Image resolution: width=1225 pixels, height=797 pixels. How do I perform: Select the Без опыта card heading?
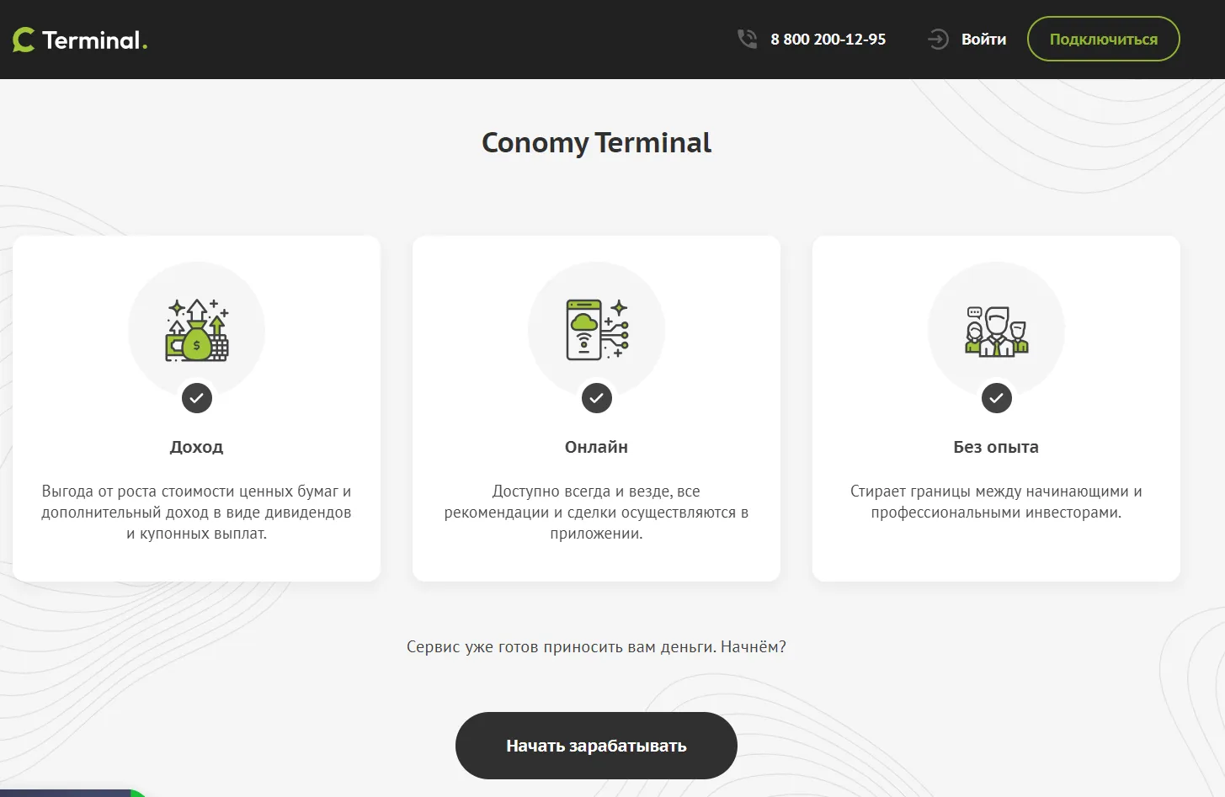(x=996, y=447)
